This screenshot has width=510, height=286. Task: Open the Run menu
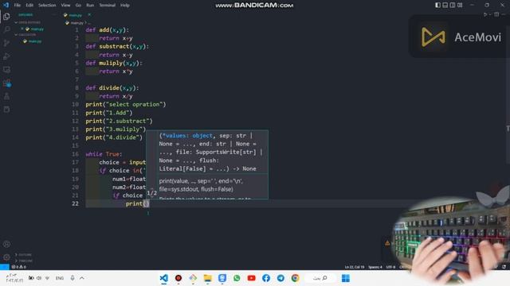coord(90,6)
